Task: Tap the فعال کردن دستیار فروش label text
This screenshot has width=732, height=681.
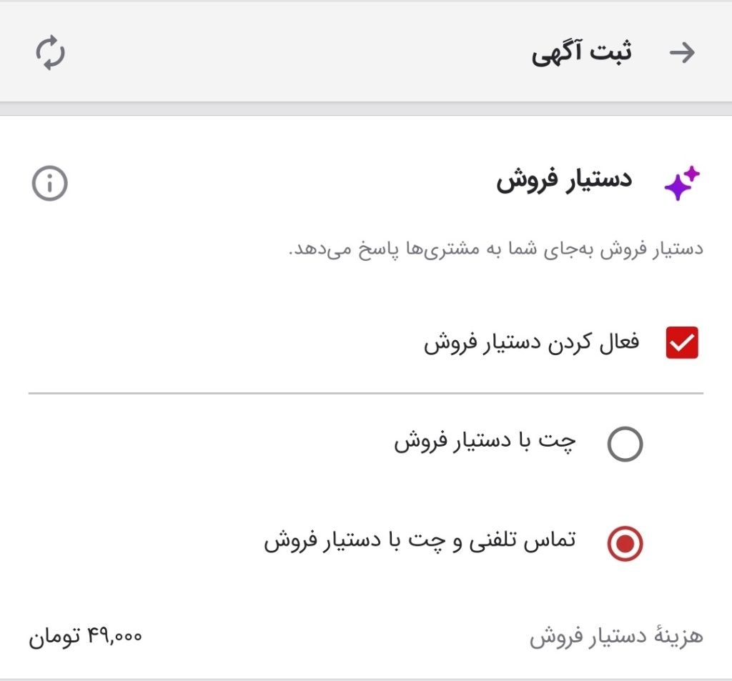Action: (x=532, y=343)
